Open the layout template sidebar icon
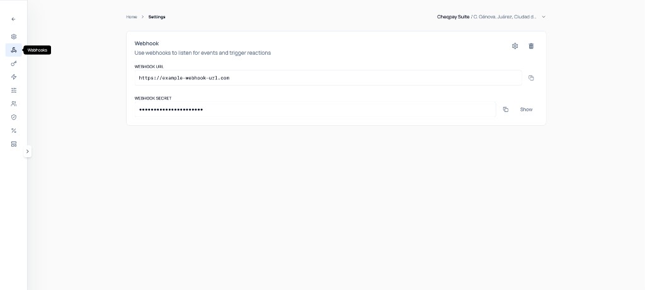645x290 pixels. [14, 144]
